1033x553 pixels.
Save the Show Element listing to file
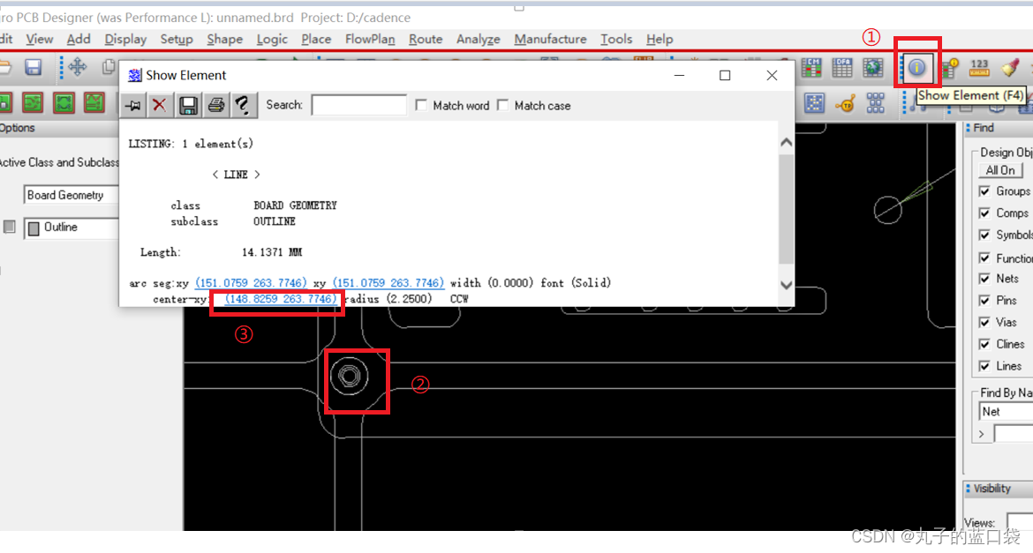coord(187,106)
